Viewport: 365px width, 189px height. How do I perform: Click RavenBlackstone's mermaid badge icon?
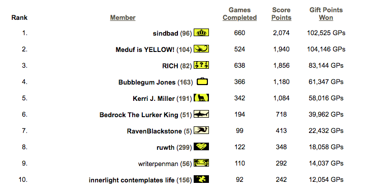click(x=201, y=130)
